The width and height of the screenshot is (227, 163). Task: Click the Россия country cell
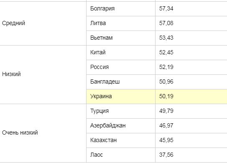pyautogui.click(x=121, y=67)
